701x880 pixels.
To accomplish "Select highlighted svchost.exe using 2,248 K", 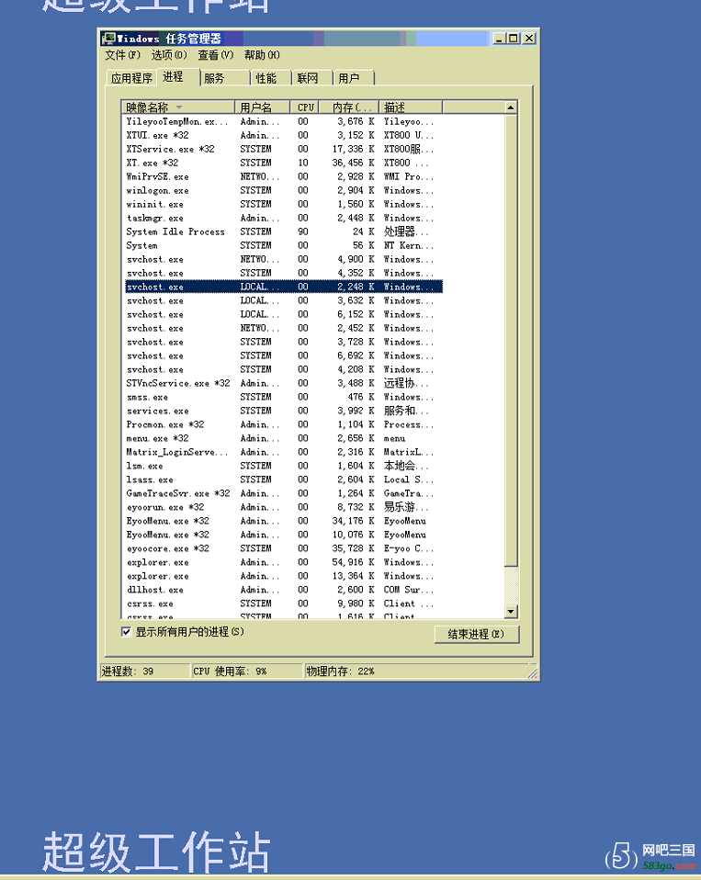I will (x=283, y=287).
